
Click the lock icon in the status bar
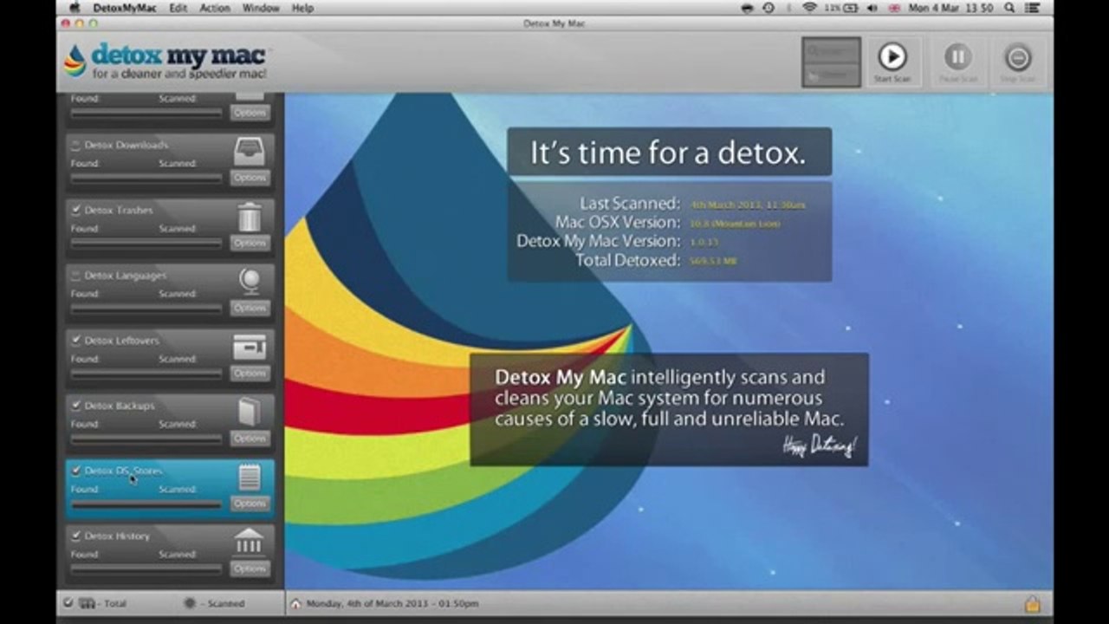[1032, 603]
